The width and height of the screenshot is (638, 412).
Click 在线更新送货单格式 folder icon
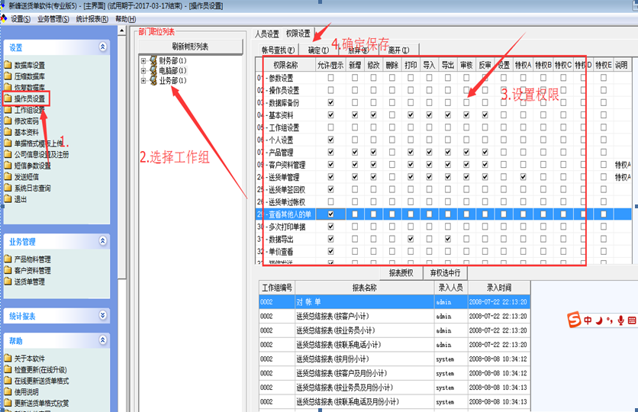pyautogui.click(x=8, y=381)
